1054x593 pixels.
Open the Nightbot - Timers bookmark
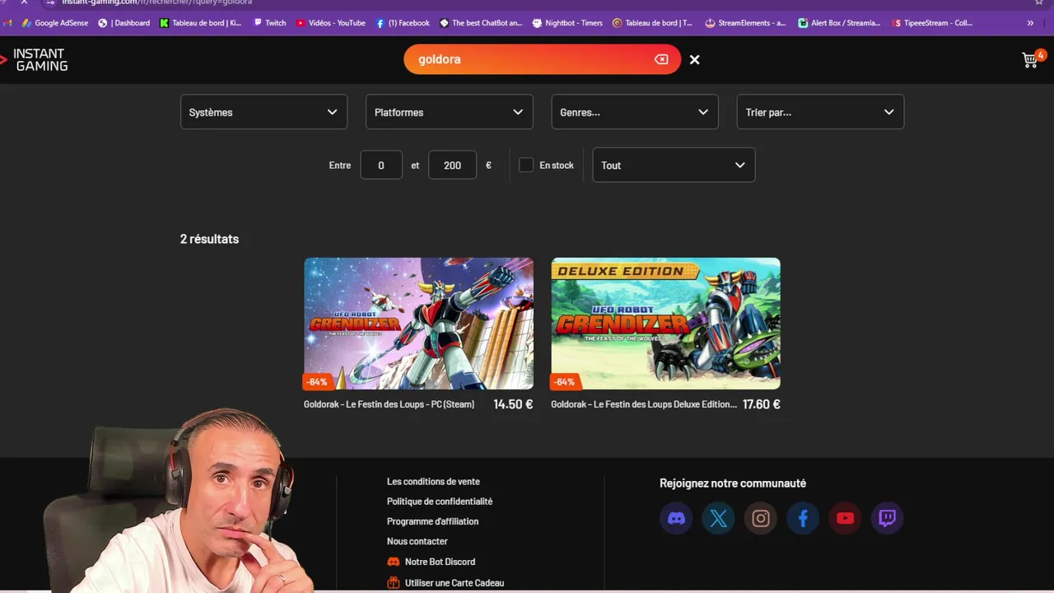point(567,23)
